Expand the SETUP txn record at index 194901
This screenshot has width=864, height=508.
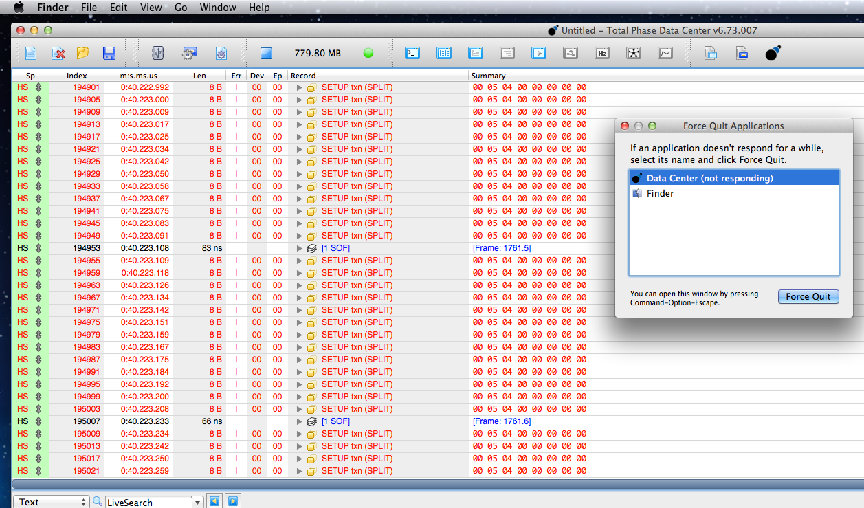pyautogui.click(x=299, y=88)
